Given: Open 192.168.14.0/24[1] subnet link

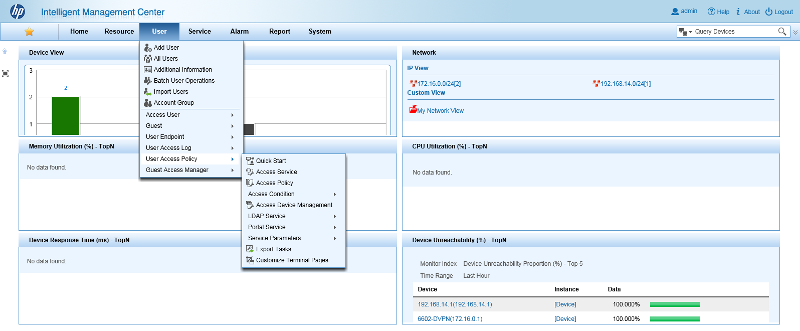Looking at the screenshot, I should point(626,84).
